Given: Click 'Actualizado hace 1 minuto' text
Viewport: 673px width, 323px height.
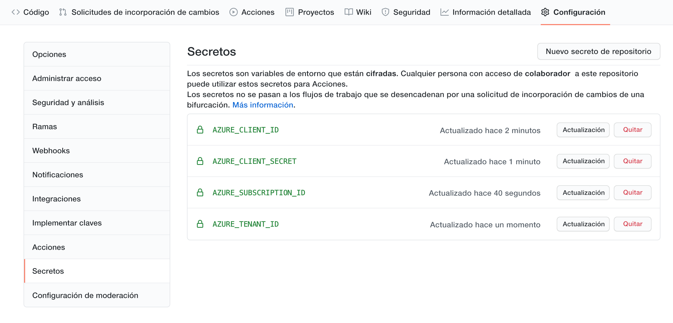Looking at the screenshot, I should pos(492,161).
